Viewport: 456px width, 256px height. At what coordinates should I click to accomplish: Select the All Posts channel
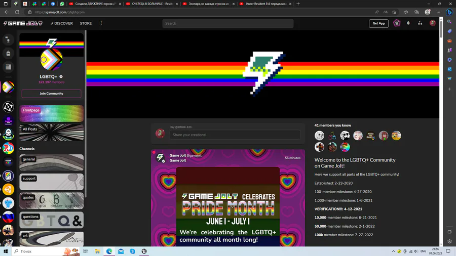click(x=52, y=133)
